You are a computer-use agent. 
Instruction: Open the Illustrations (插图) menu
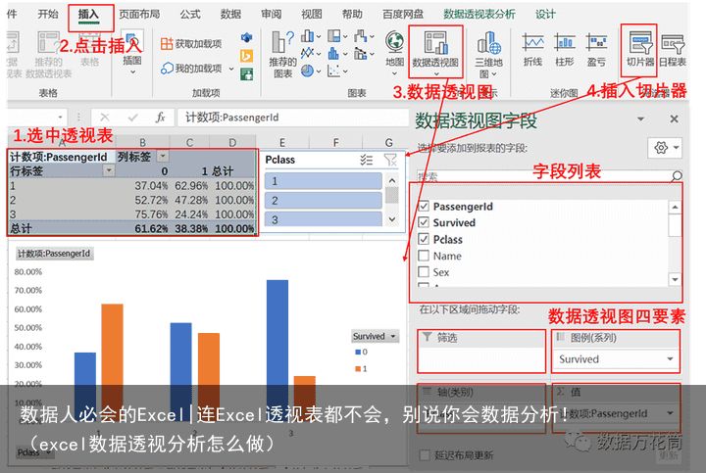point(132,52)
